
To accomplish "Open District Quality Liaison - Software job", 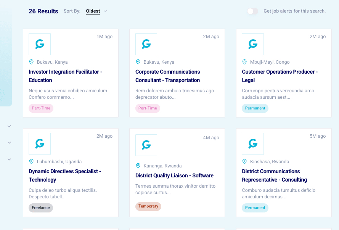I will click(174, 175).
